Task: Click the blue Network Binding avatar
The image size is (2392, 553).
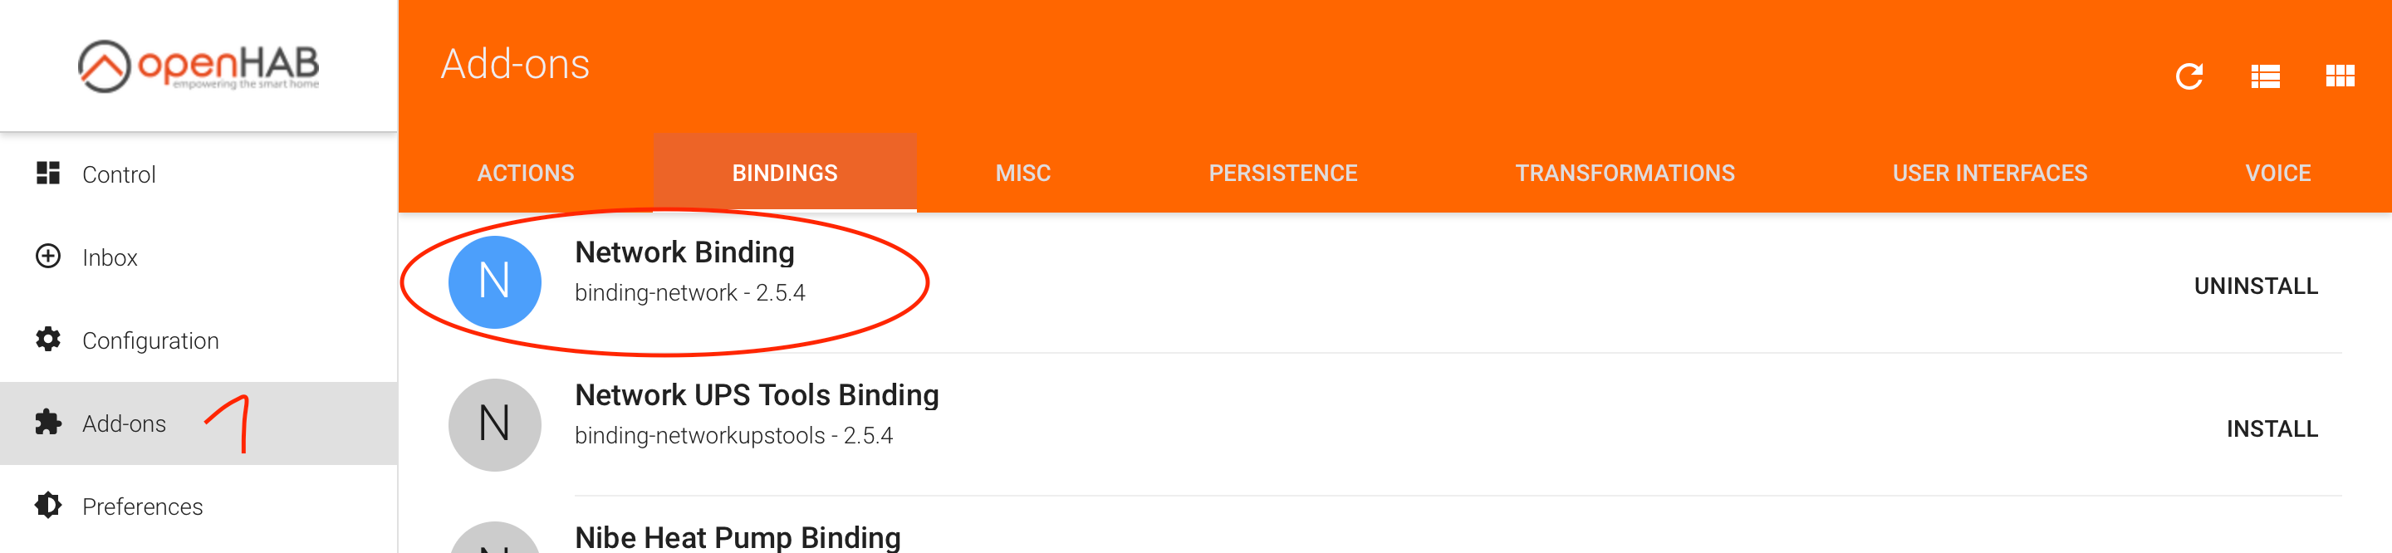Action: pyautogui.click(x=494, y=282)
